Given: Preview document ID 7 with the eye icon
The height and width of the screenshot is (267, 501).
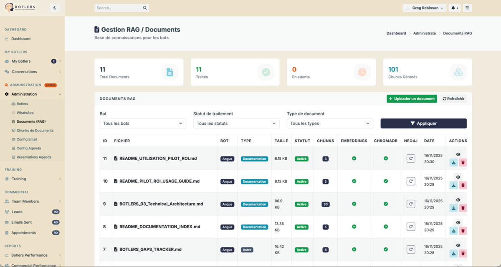Looking at the screenshot, I should click(458, 246).
